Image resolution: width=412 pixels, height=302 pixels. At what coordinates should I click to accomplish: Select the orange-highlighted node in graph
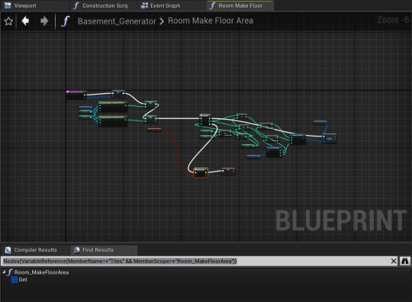tap(201, 172)
